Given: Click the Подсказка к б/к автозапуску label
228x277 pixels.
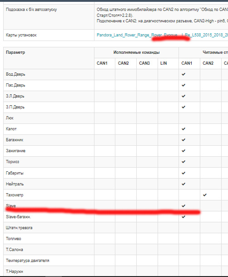Looking at the screenshot, I should click(x=31, y=10).
